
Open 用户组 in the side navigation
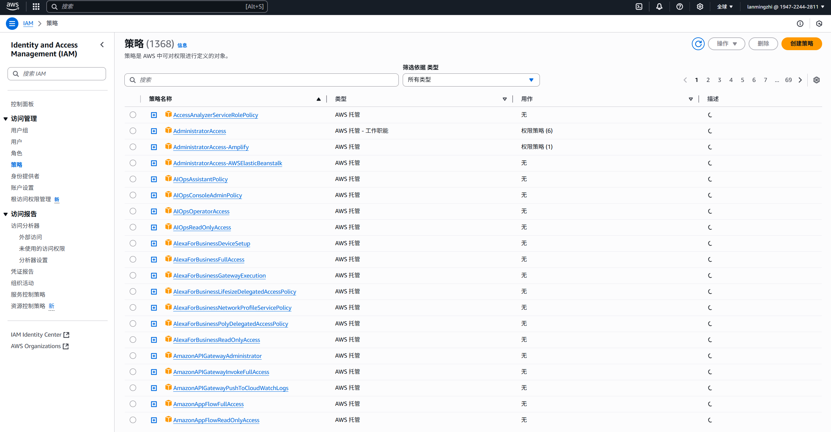tap(19, 130)
